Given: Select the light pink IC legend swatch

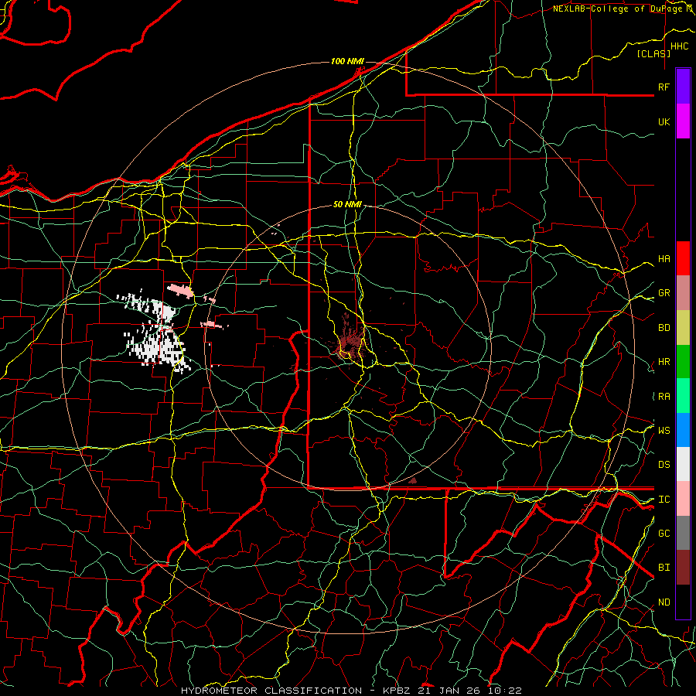Looking at the screenshot, I should click(x=683, y=499).
